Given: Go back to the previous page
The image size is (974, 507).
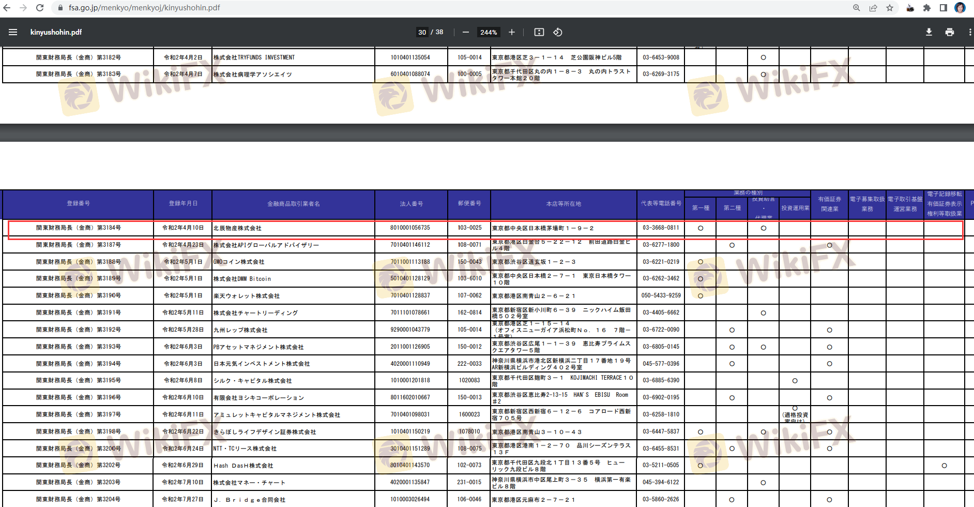Looking at the screenshot, I should 7,8.
